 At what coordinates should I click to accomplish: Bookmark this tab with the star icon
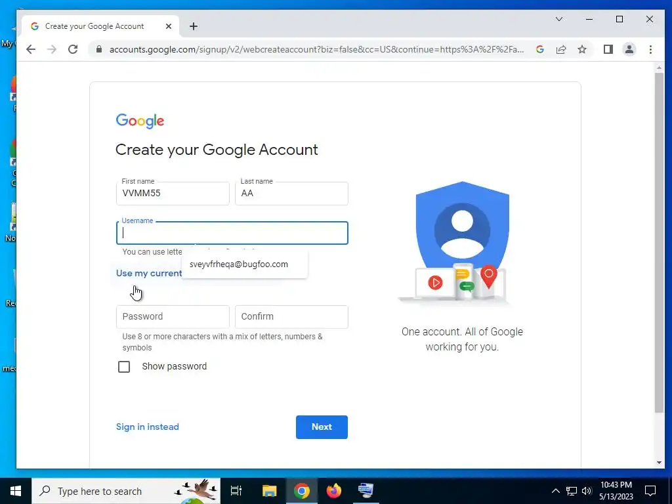581,49
